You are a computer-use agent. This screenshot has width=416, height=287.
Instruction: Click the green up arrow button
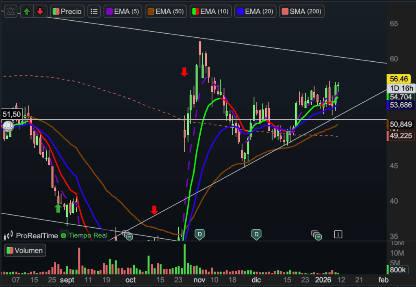point(27,11)
